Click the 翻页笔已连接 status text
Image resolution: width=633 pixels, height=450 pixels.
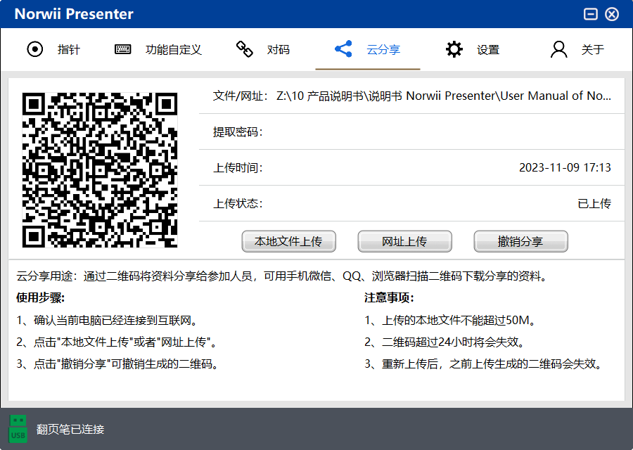coord(70,429)
